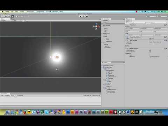Click the scene orientation gizmo

tap(96, 27)
